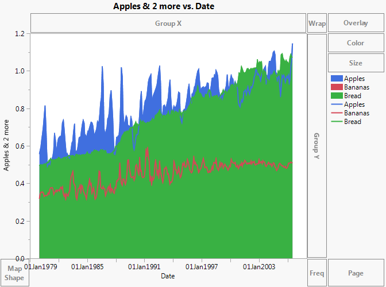Click the chart title 'Apples & 2 more vs. Date'
The height and width of the screenshot is (287, 386).
164,6
